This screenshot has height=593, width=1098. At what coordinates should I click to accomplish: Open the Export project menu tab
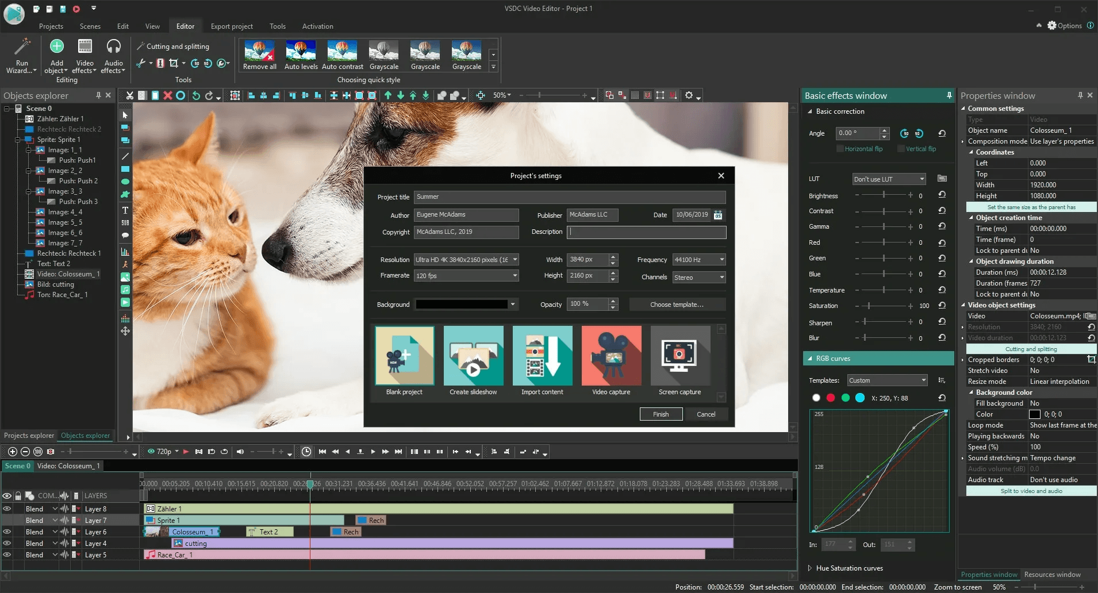pos(232,26)
